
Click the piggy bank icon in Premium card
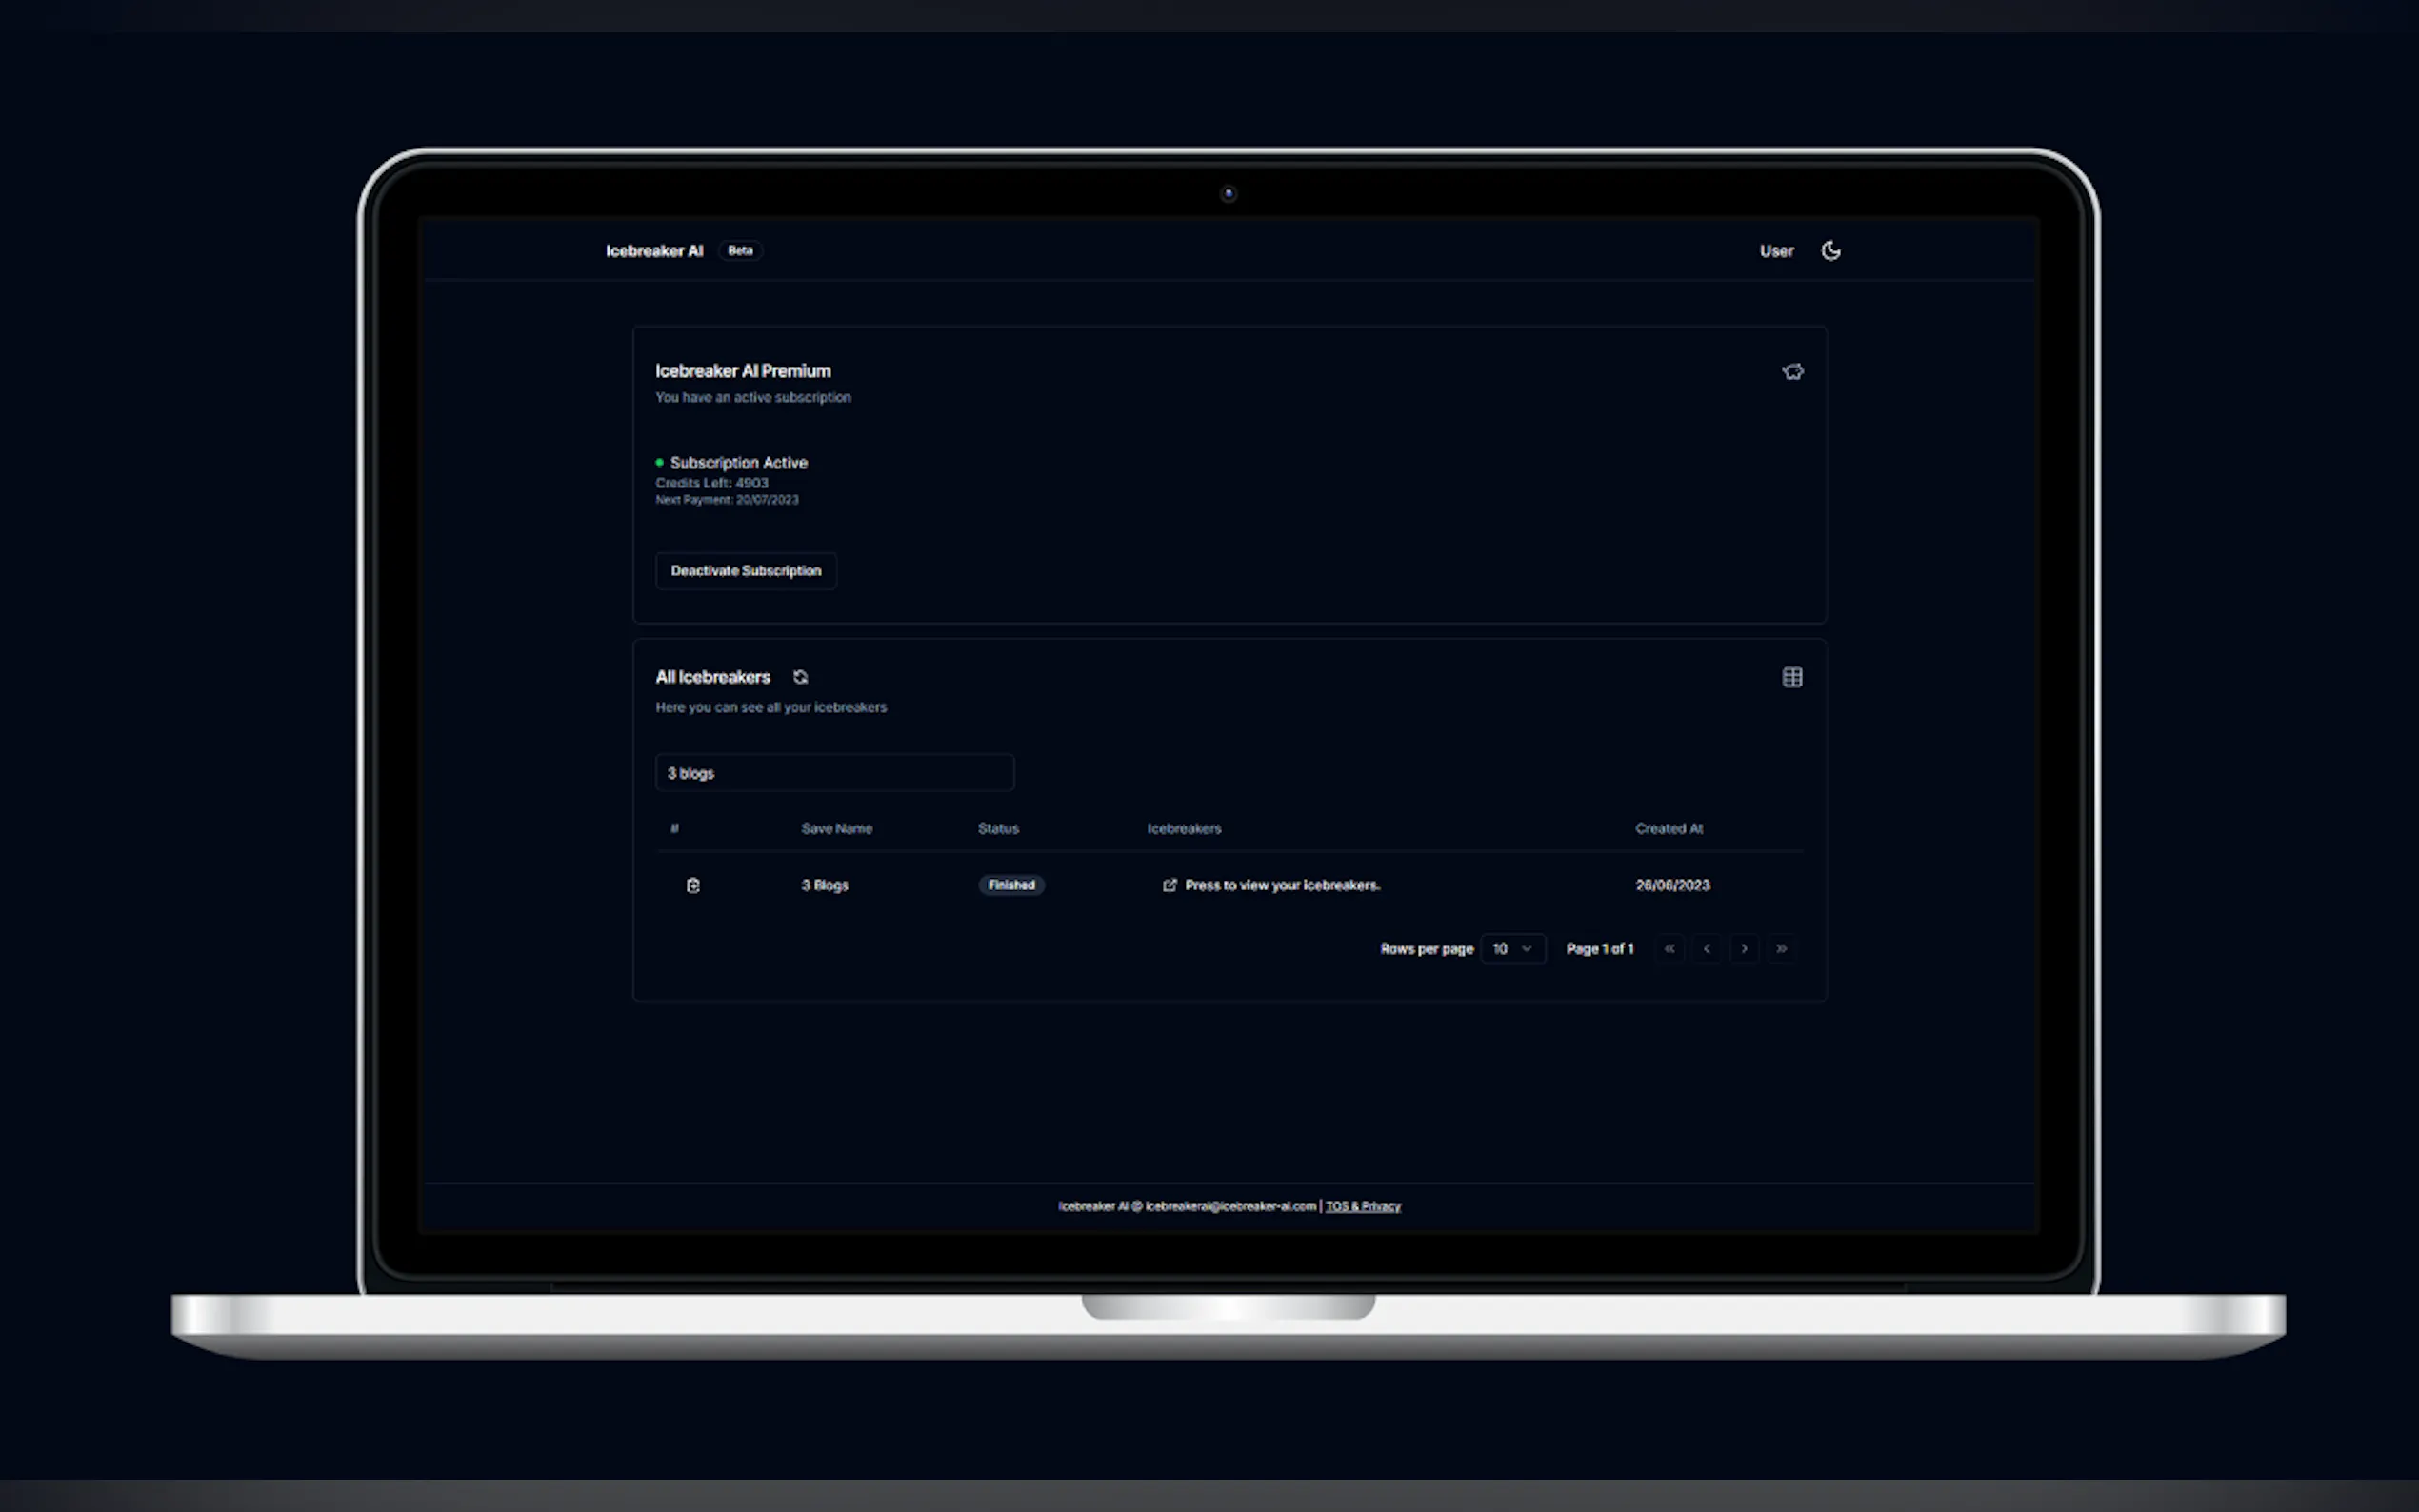tap(1792, 372)
